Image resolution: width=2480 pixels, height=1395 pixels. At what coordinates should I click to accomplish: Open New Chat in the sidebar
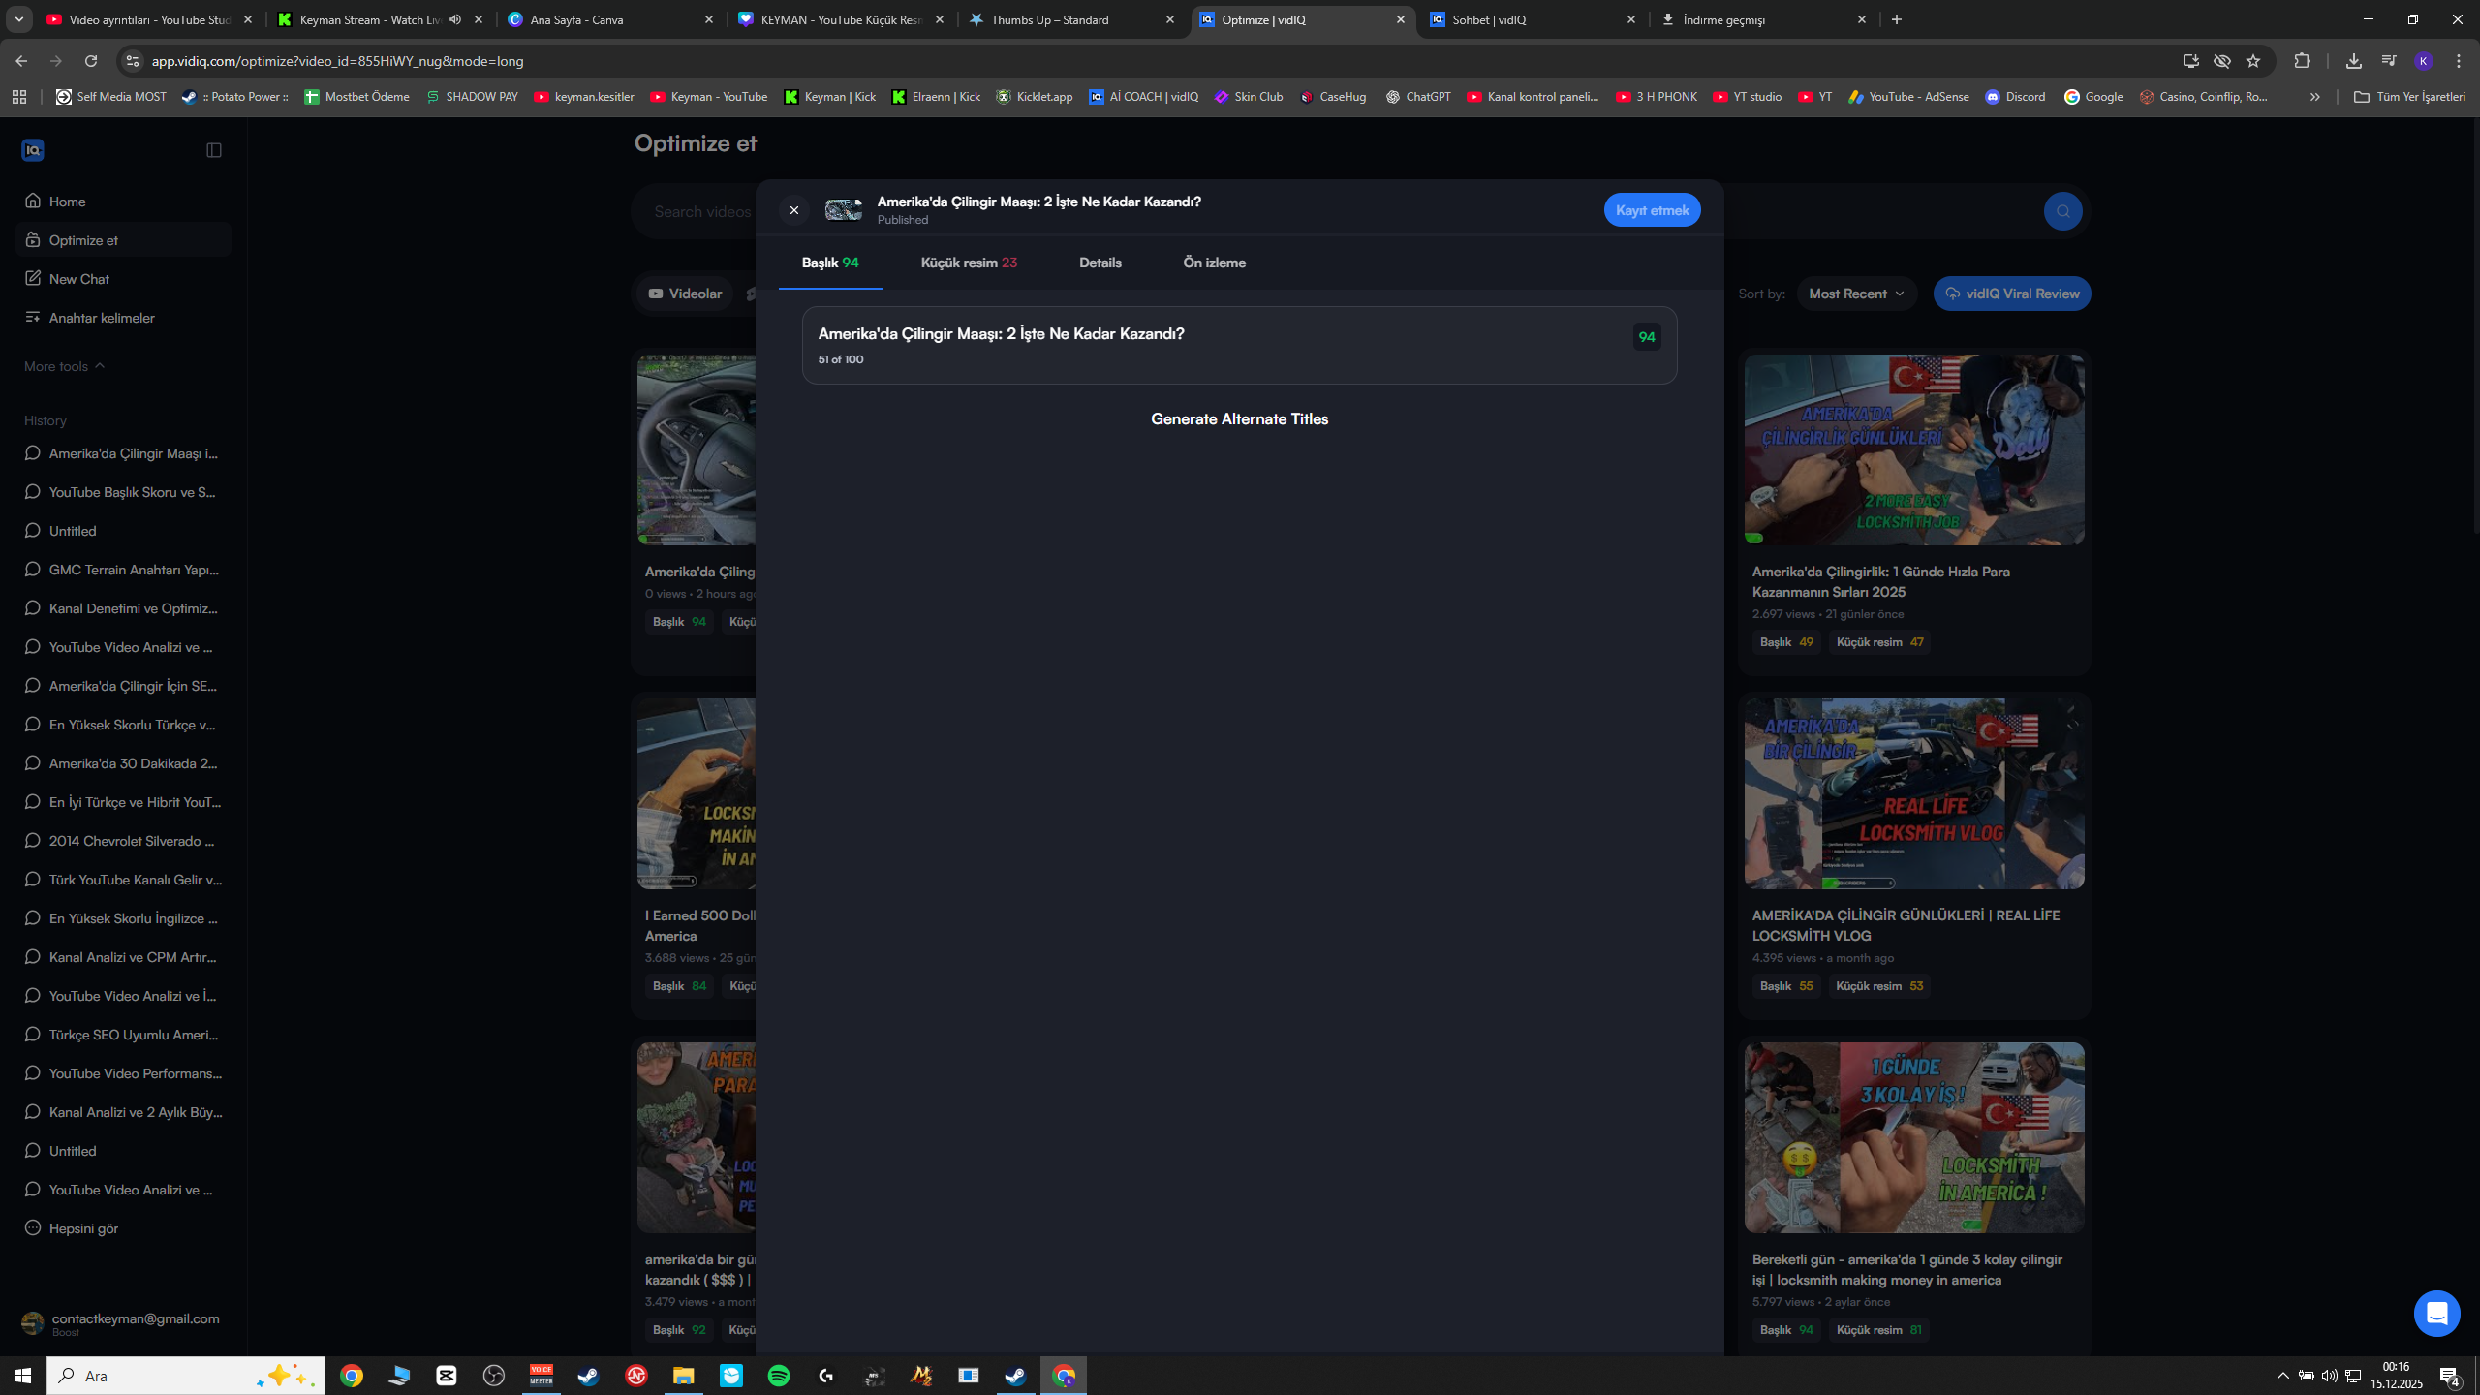(123, 279)
